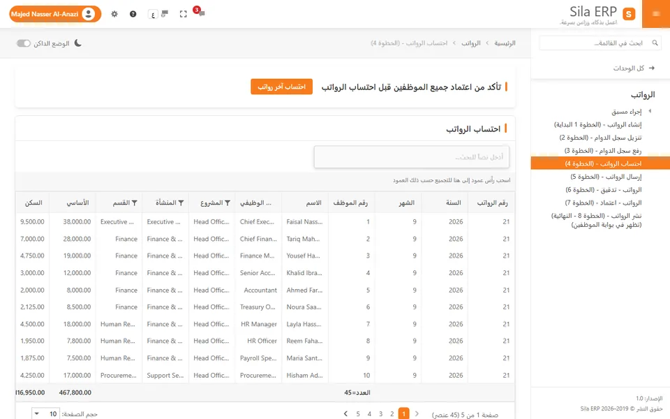Screen dimensions: 670x419
Task: Go to page 2
Action: (x=392, y=413)
